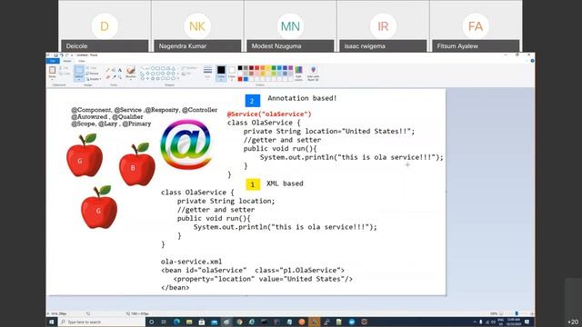Click the 'ola-service.xml' text on canvas
Screen dimensions: 582x327
(x=191, y=262)
